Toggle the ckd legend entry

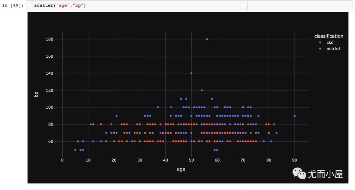(x=330, y=42)
